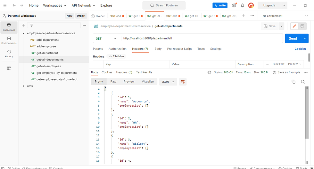
Task: Switch to the Tests tab
Action: tap(201, 49)
